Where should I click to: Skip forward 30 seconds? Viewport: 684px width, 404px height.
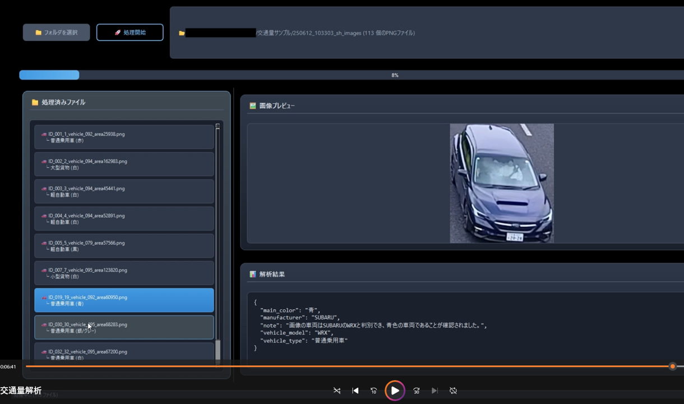click(416, 391)
